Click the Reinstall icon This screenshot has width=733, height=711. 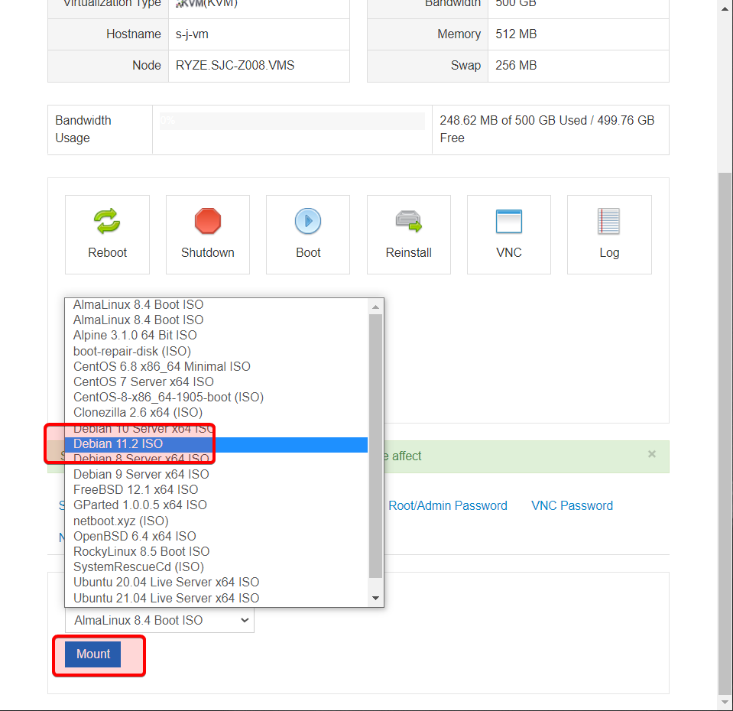coord(408,222)
